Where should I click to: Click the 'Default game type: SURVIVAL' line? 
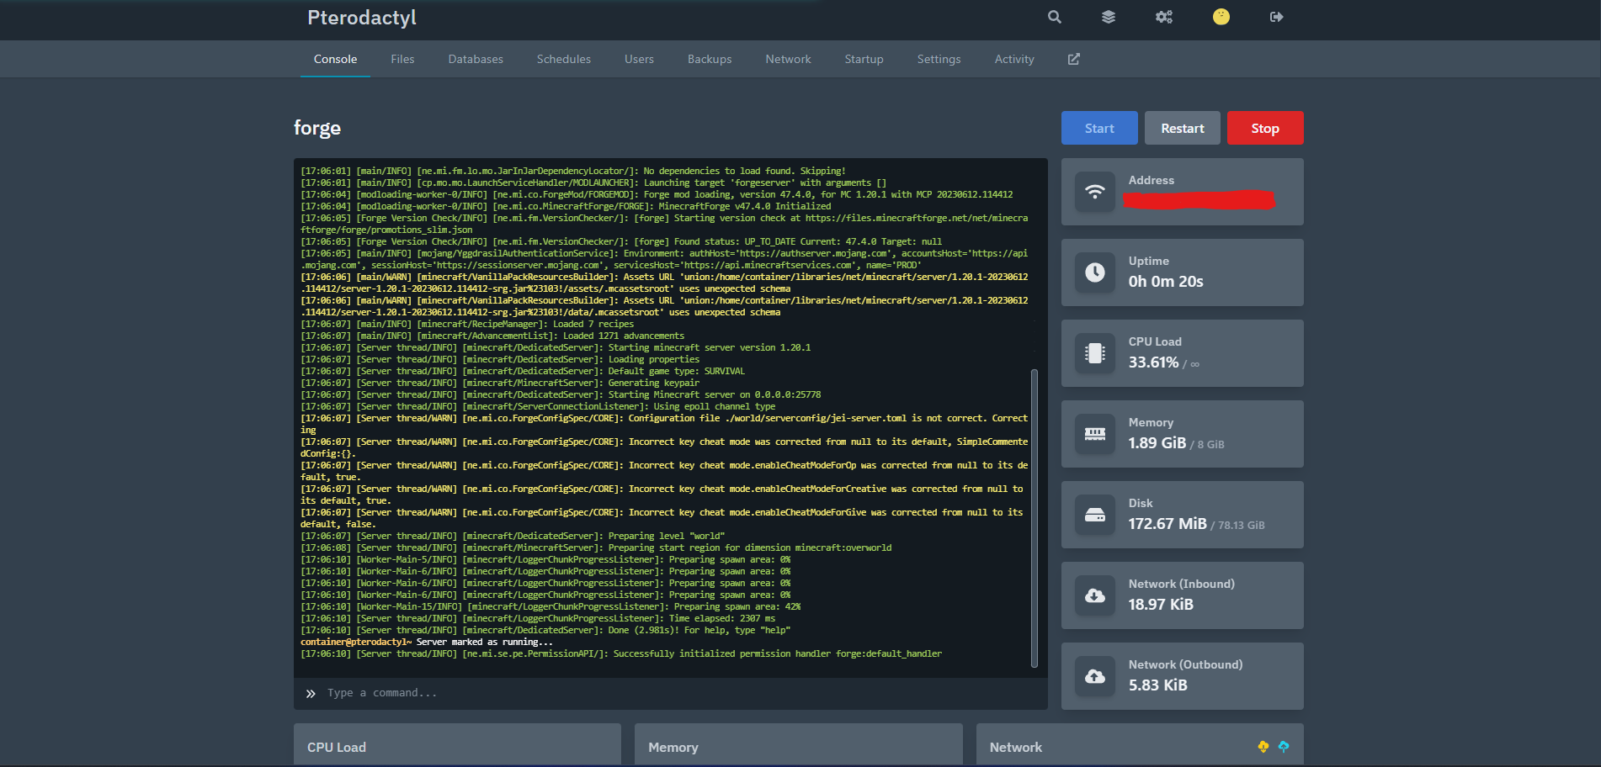tap(523, 371)
